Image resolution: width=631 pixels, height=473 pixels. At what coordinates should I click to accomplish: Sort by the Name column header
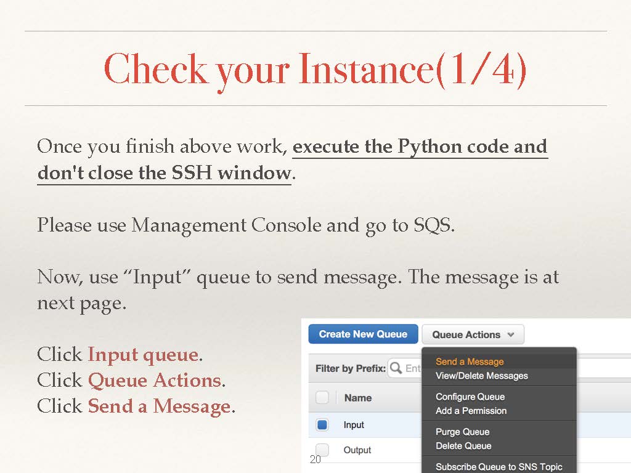click(x=357, y=398)
